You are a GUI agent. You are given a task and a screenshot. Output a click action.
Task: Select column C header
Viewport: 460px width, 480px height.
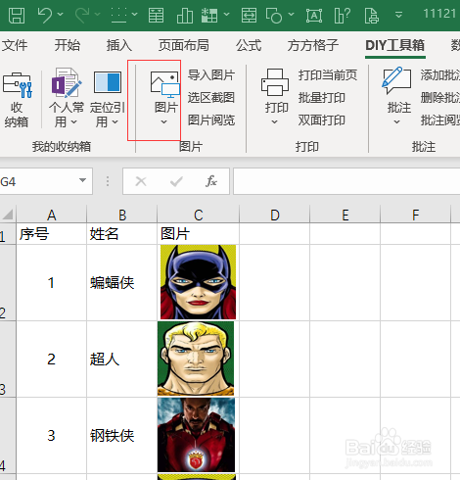click(x=199, y=215)
